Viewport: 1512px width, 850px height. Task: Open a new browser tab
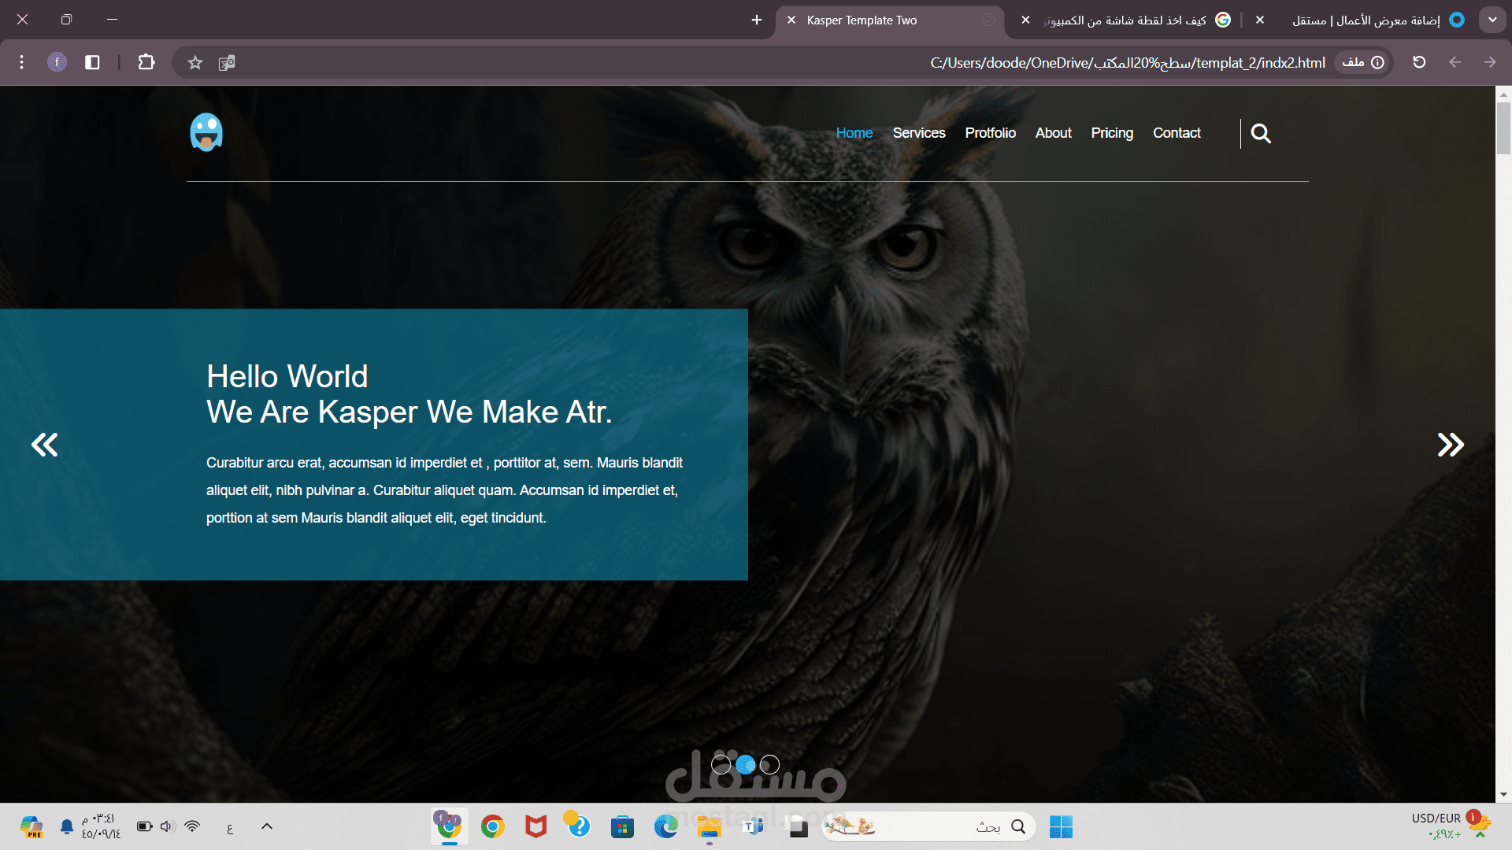757,20
